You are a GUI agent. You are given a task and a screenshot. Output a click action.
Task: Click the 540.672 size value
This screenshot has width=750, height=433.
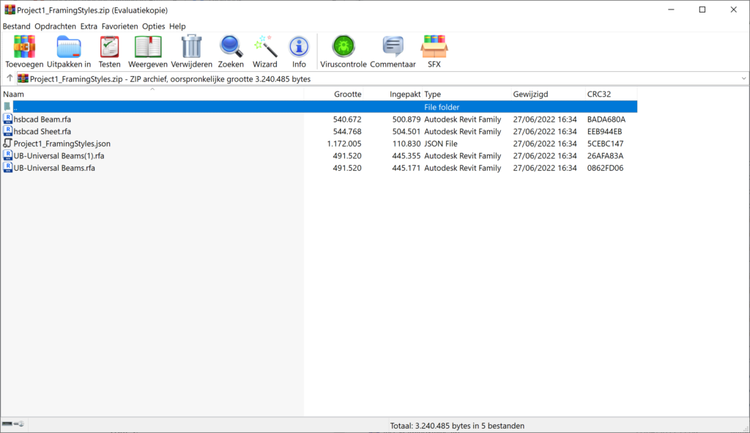347,119
